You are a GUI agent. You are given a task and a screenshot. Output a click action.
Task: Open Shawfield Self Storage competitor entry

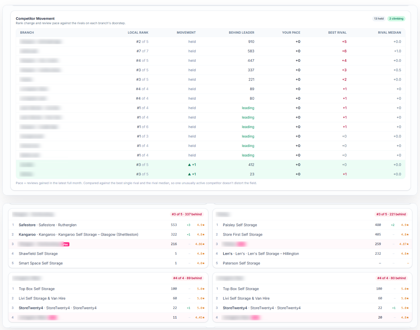tap(38, 254)
